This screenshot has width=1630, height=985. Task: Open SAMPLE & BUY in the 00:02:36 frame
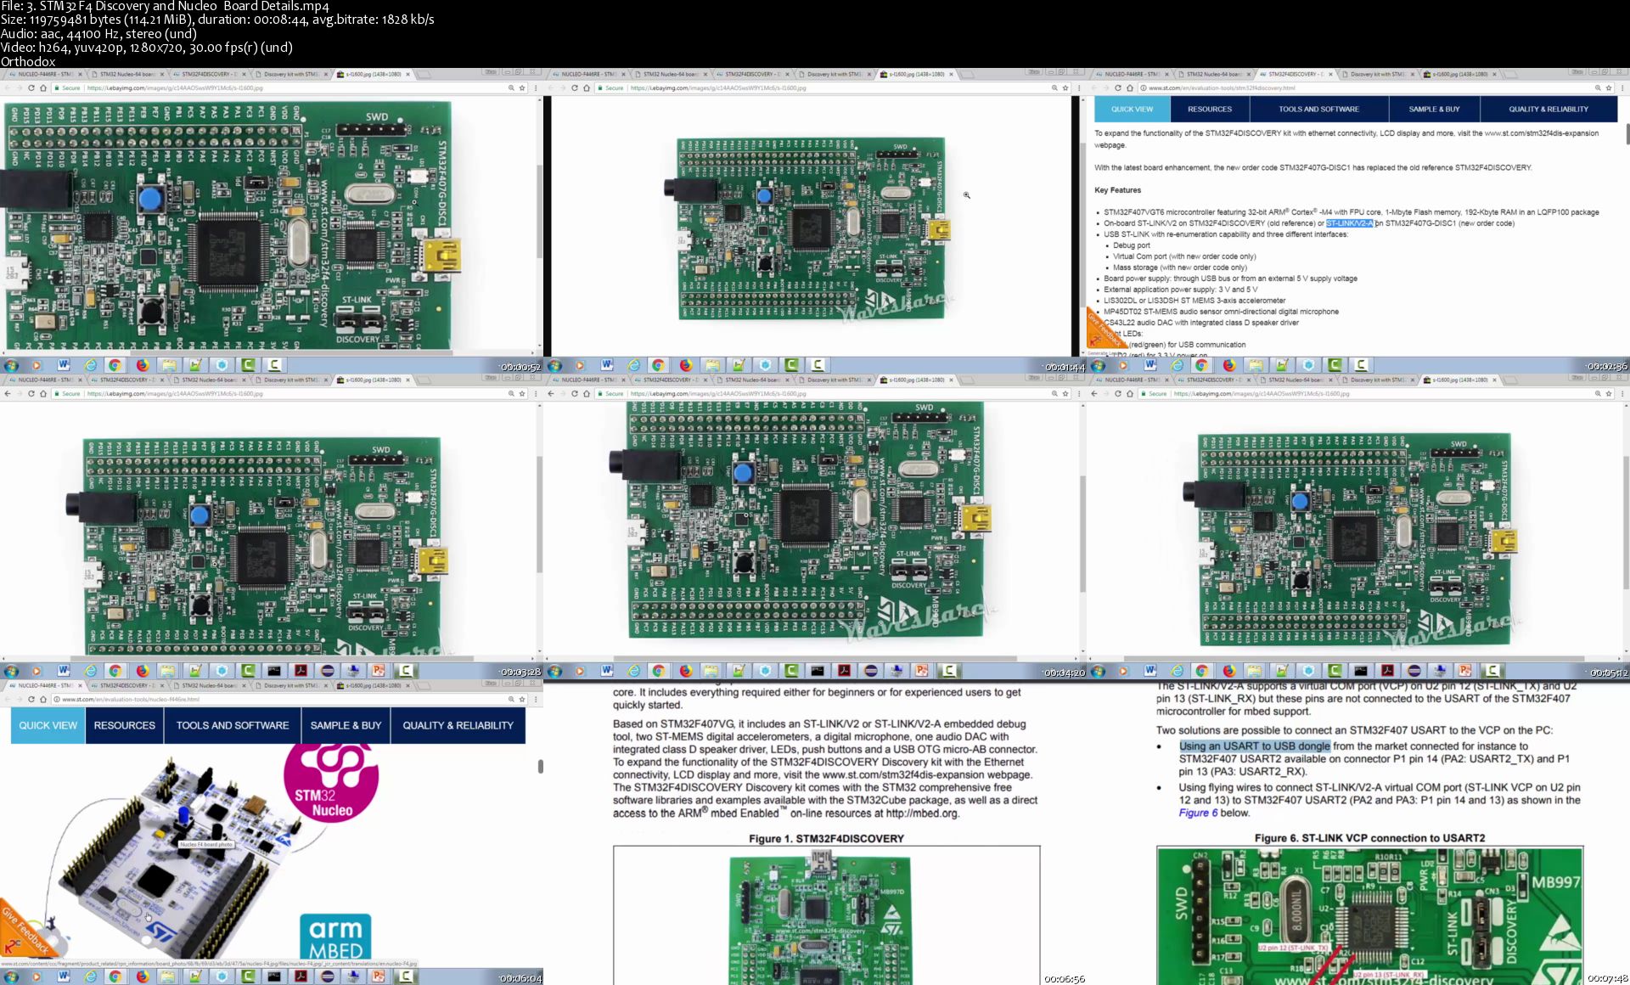(x=1434, y=109)
